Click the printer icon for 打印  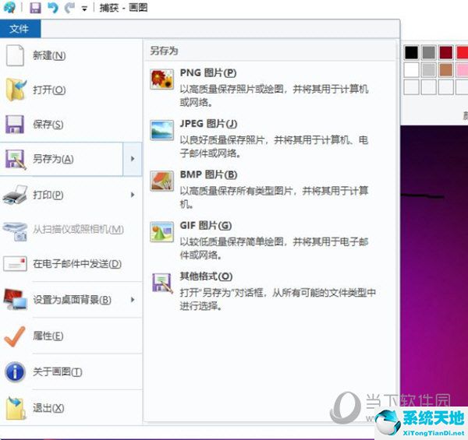[x=15, y=195]
